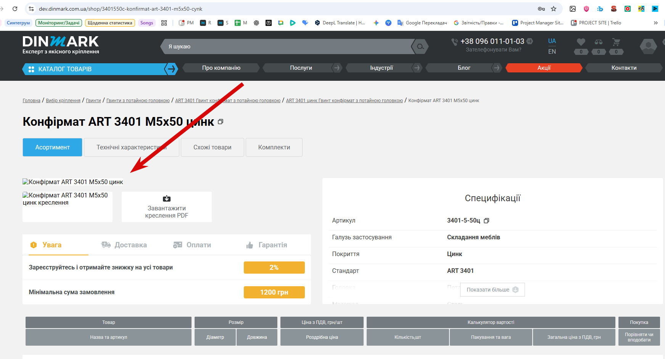Click the arrow icon next to phone number

530,41
